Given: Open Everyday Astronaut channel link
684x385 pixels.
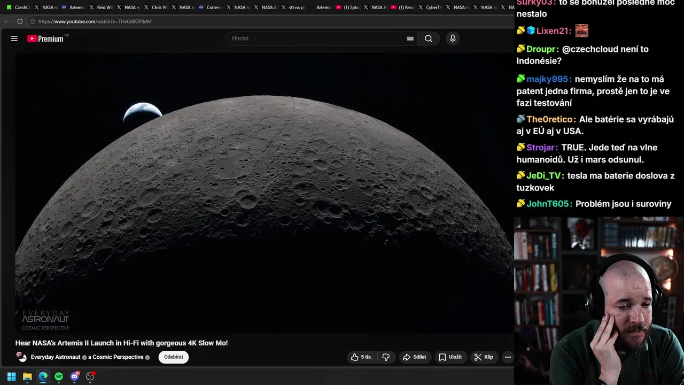Looking at the screenshot, I should (56, 357).
